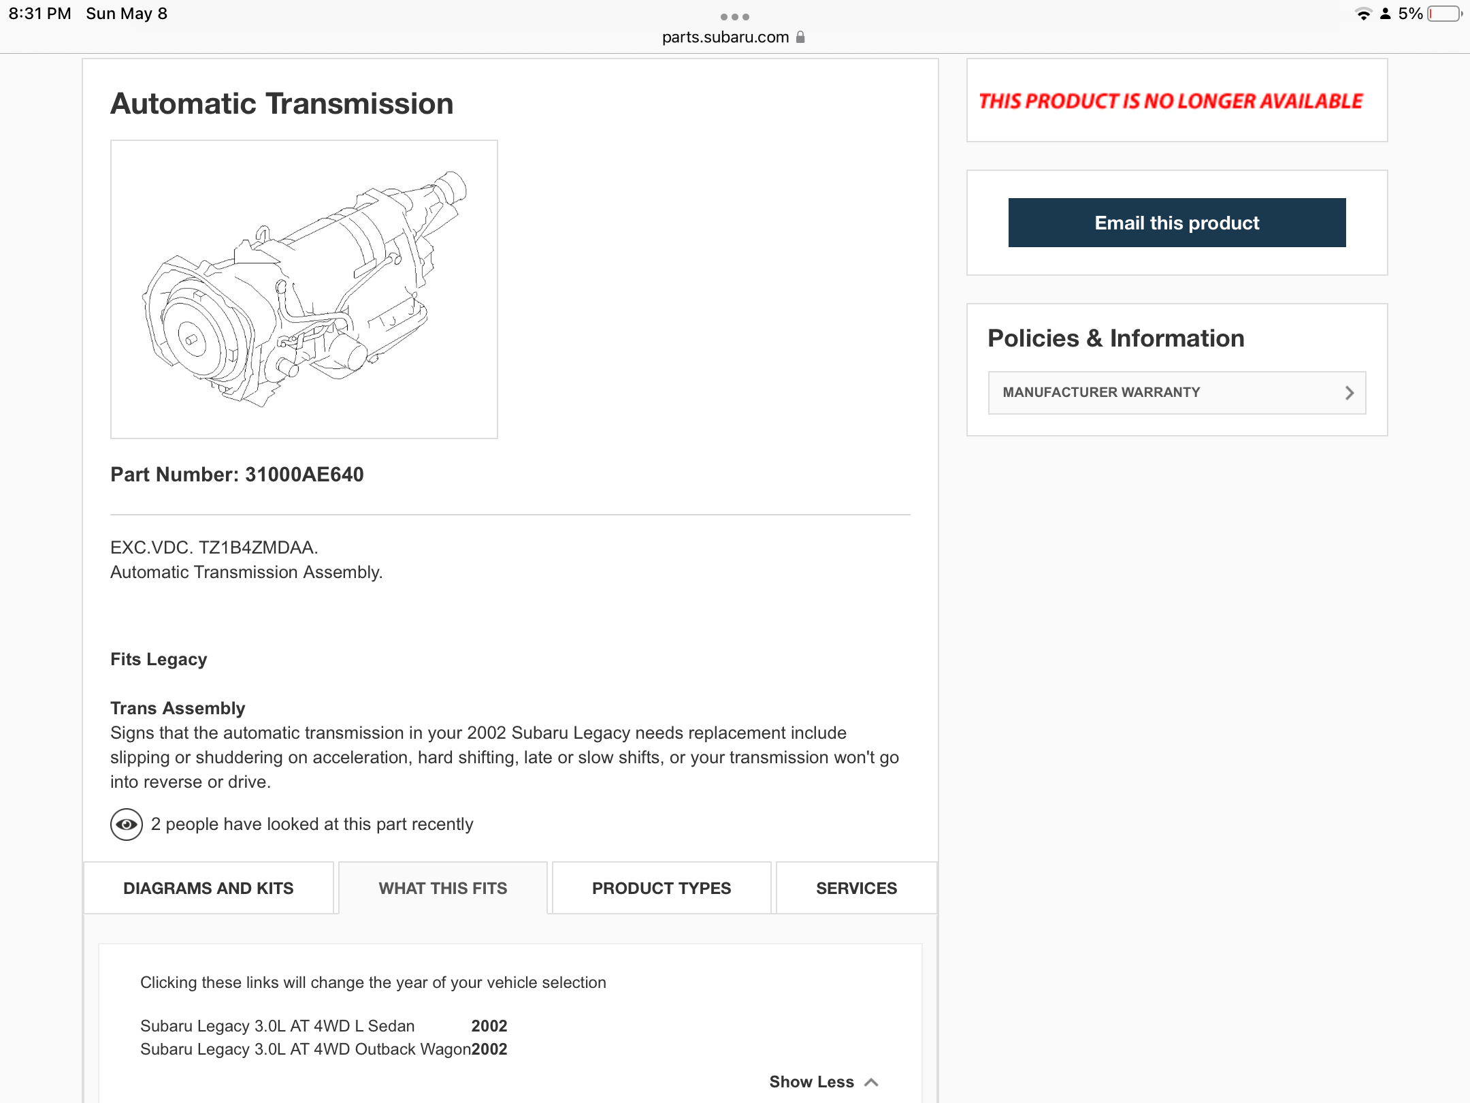Expand the Manufacturer Warranty policy row
Viewport: 1470px width, 1103px height.
tap(1176, 393)
